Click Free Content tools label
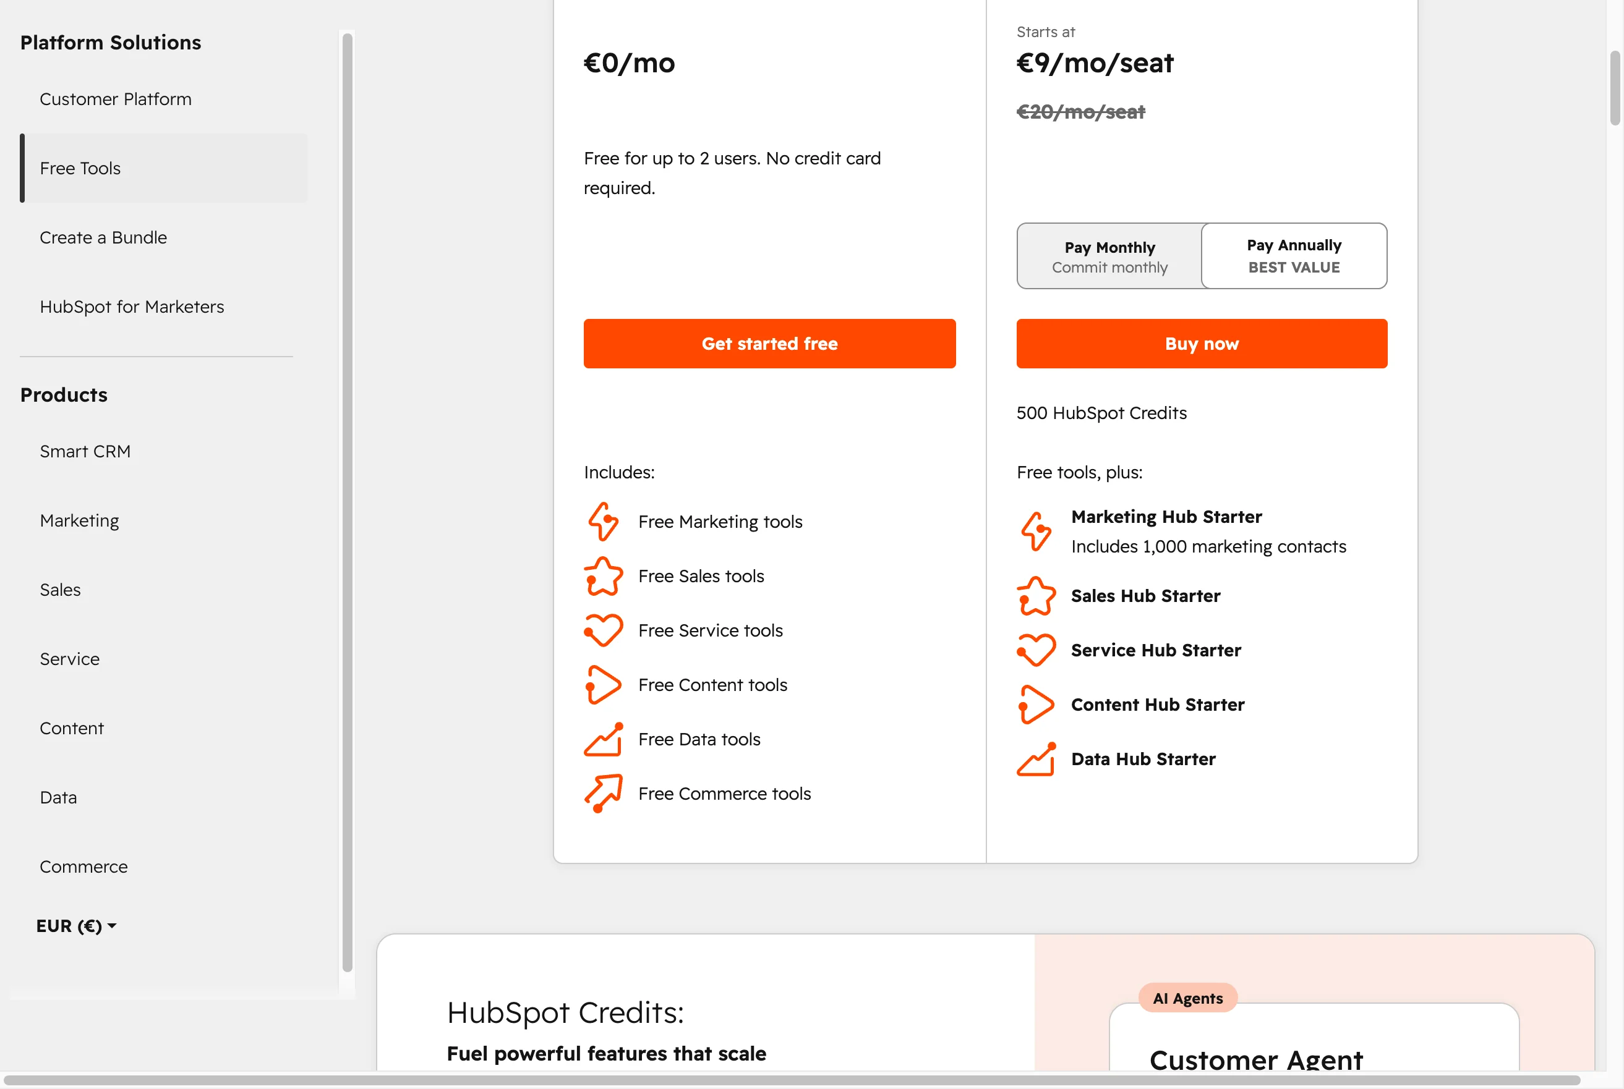Image resolution: width=1624 pixels, height=1089 pixels. [712, 685]
